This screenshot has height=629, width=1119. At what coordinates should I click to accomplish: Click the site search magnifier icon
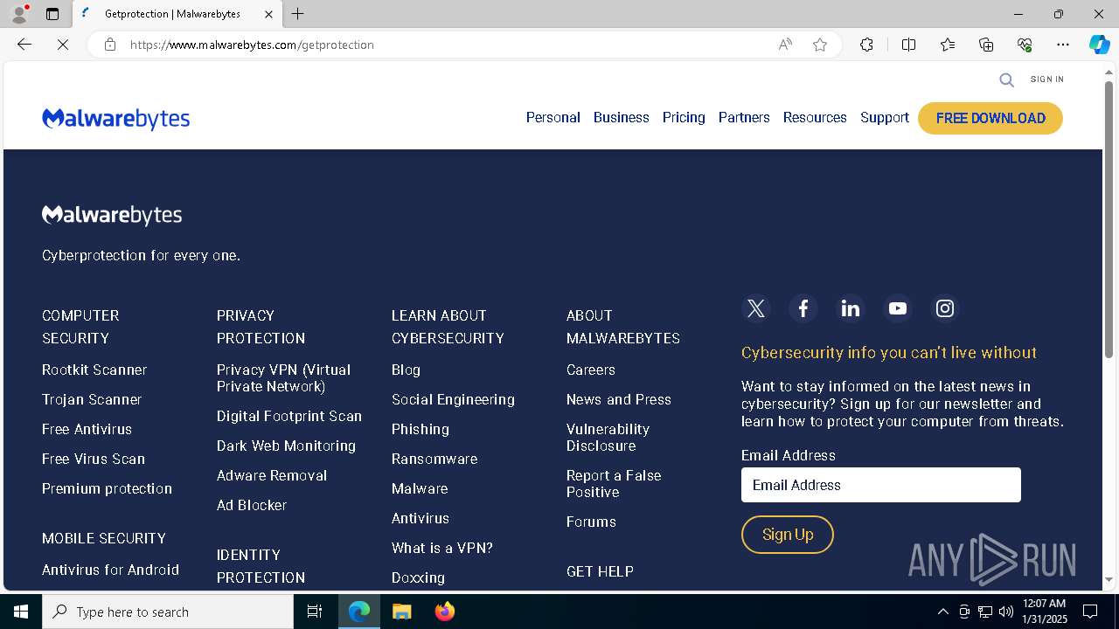click(1007, 79)
